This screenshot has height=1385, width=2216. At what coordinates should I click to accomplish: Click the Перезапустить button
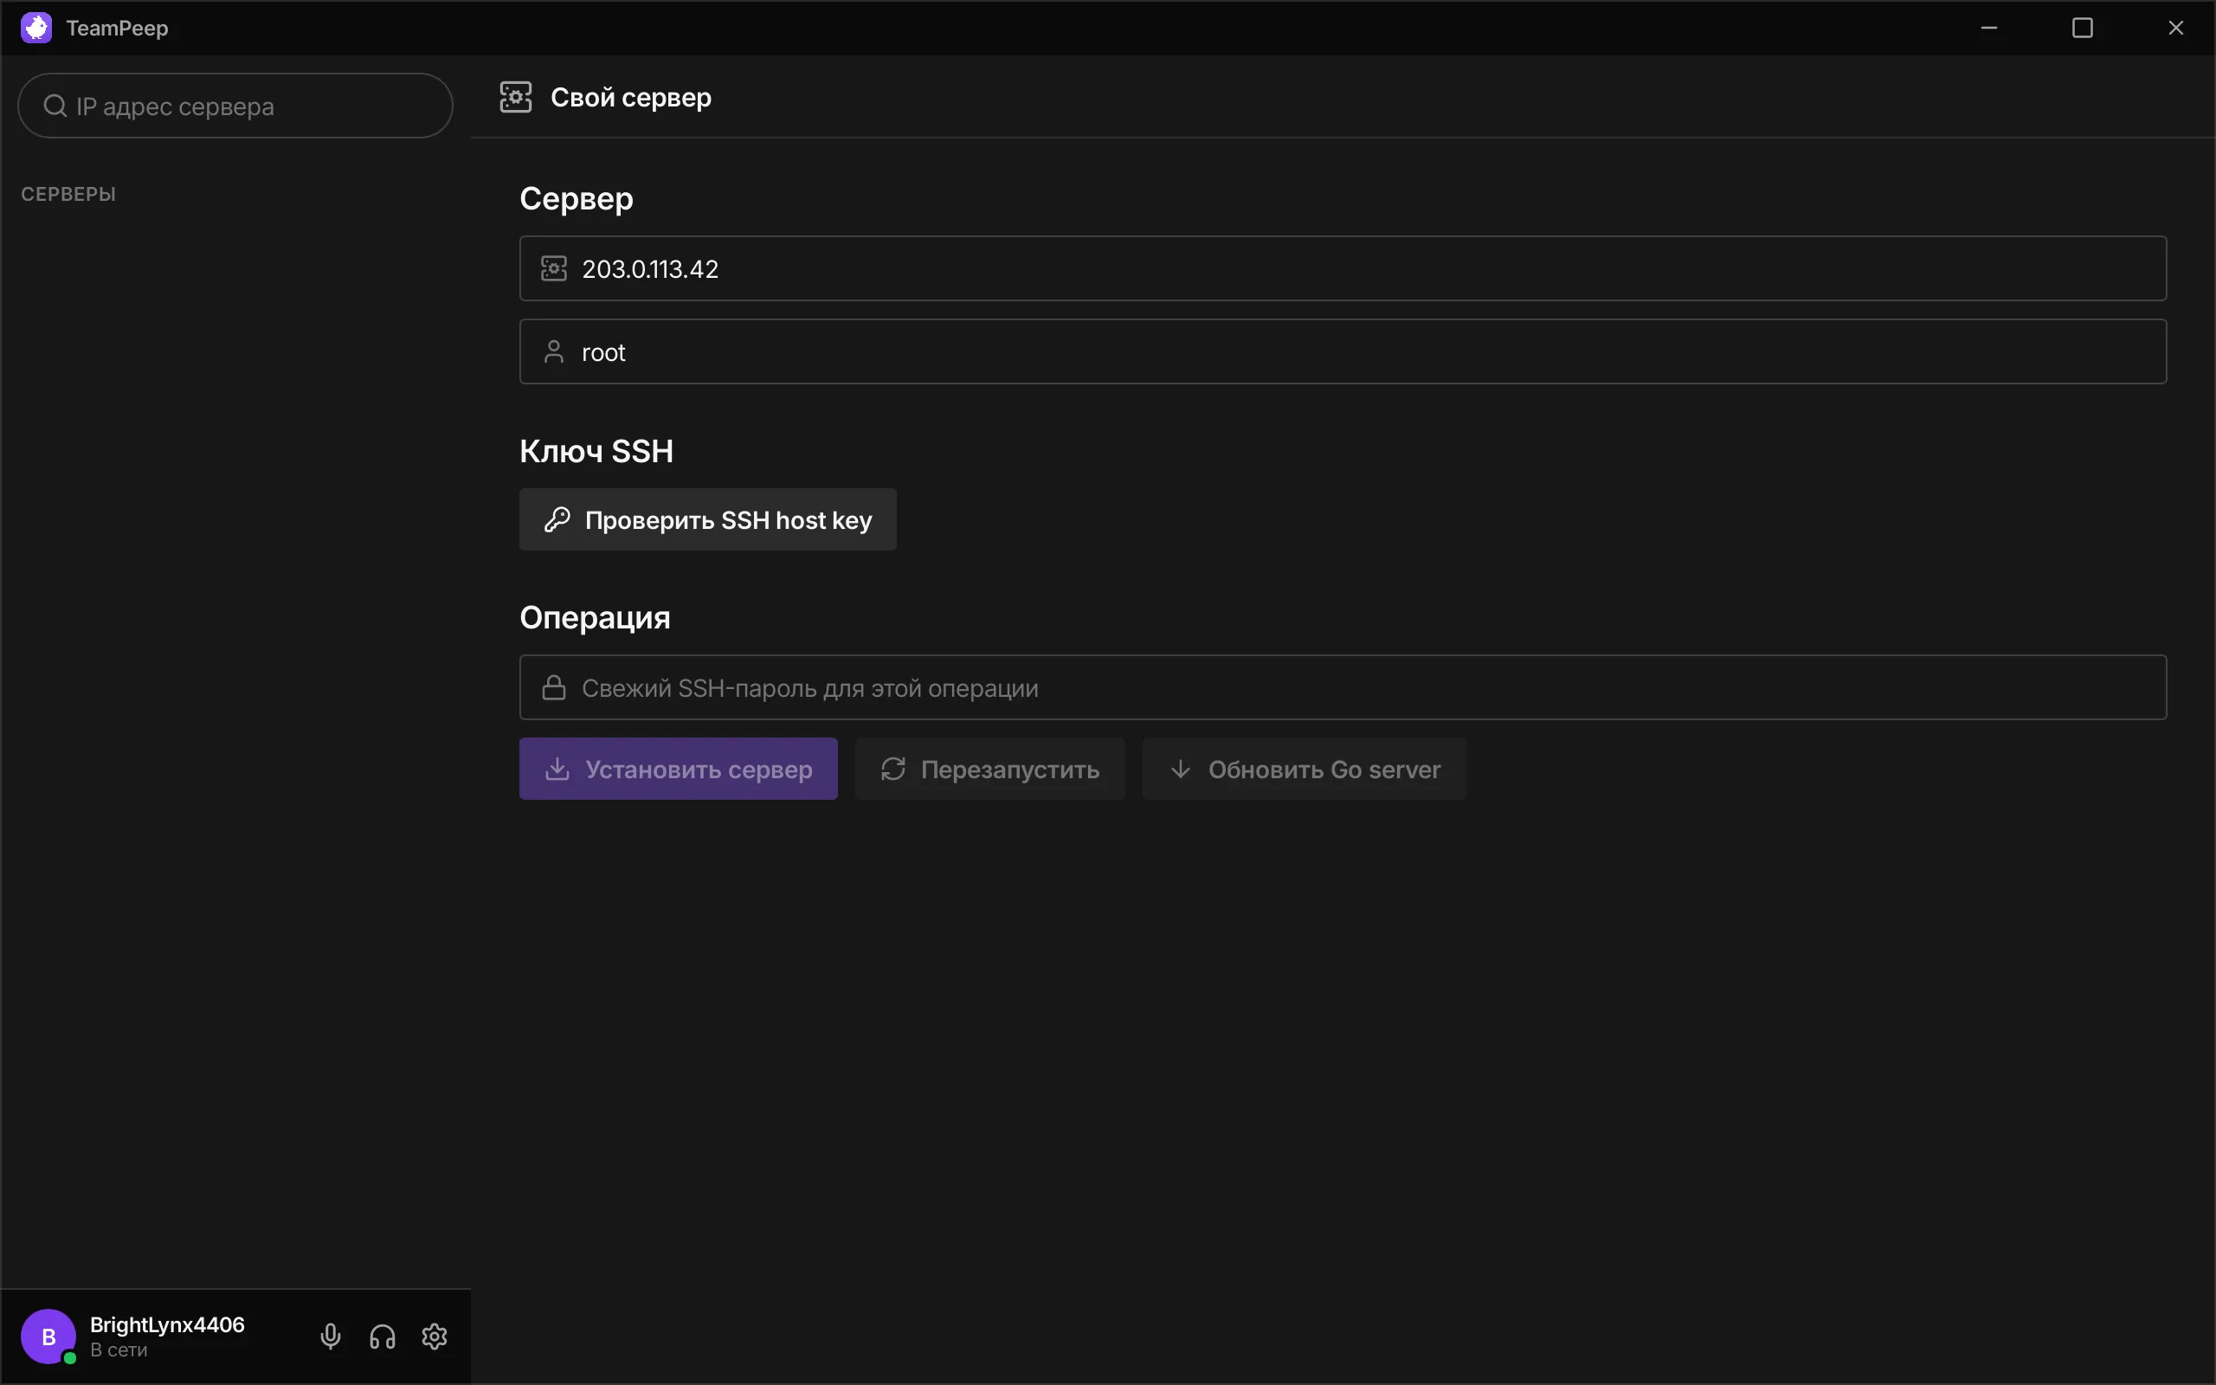click(990, 769)
